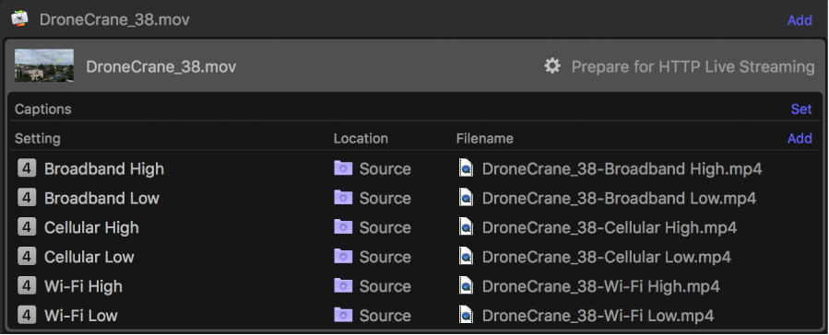Click the MPEG-4 badge icon for Cellular High
829x335 pixels.
pyautogui.click(x=27, y=227)
